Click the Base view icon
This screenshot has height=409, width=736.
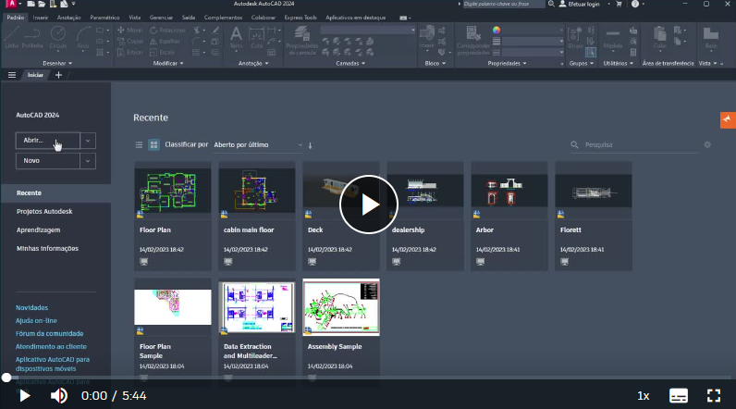(x=711, y=37)
